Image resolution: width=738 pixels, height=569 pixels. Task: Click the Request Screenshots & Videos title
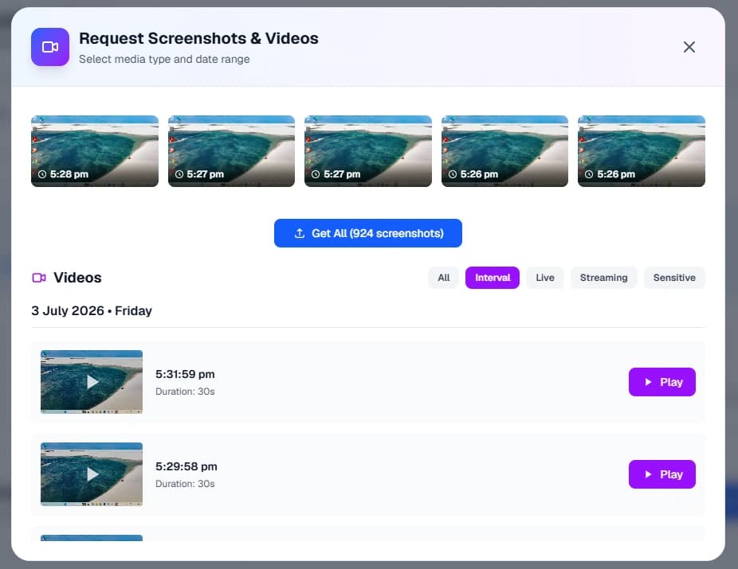(198, 38)
